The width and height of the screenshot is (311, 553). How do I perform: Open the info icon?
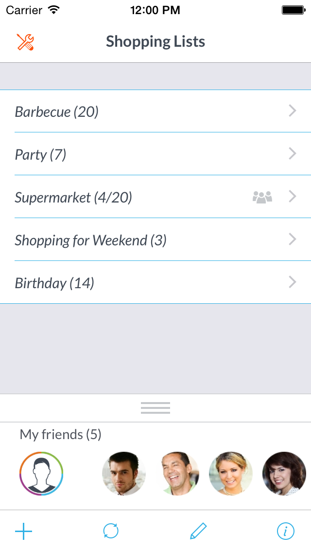coord(286,531)
